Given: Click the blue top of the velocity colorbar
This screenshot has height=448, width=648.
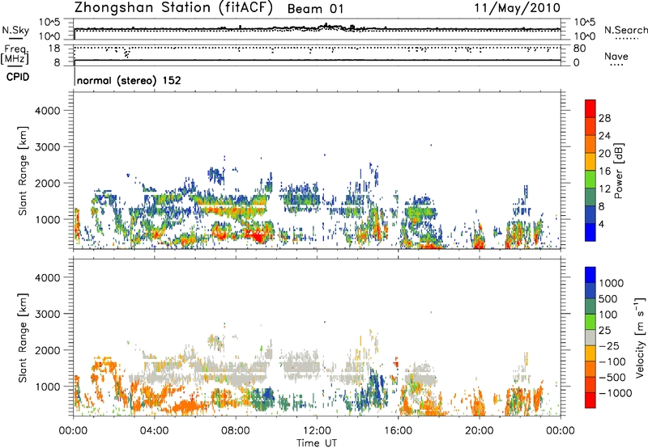Looking at the screenshot, I should pos(590,275).
